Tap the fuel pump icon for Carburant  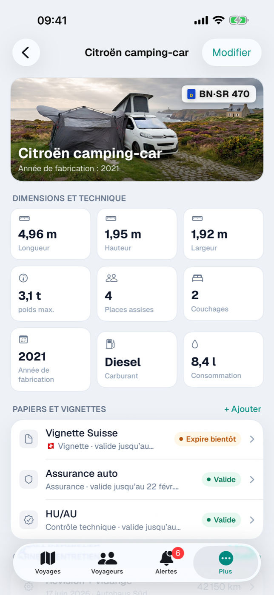pos(110,344)
